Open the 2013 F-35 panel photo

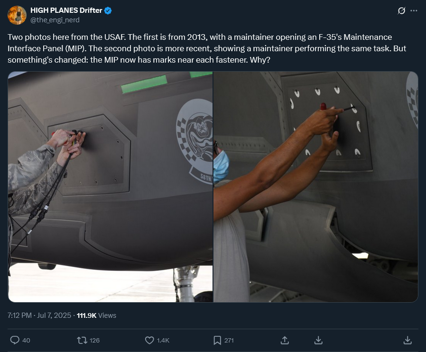click(x=111, y=187)
